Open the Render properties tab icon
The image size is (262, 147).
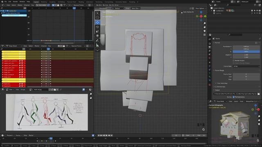(x=210, y=44)
